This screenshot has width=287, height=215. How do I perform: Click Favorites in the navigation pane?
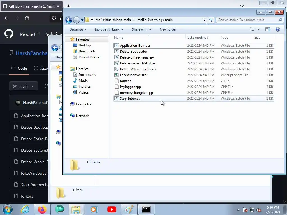pos(82,39)
